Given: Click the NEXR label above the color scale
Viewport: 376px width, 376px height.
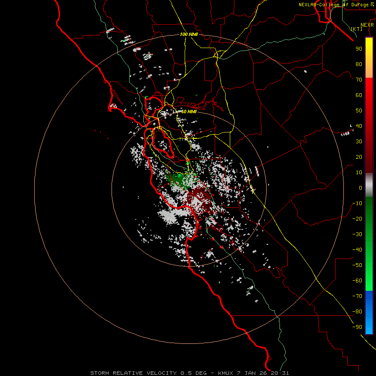Looking at the screenshot, I should (x=367, y=25).
